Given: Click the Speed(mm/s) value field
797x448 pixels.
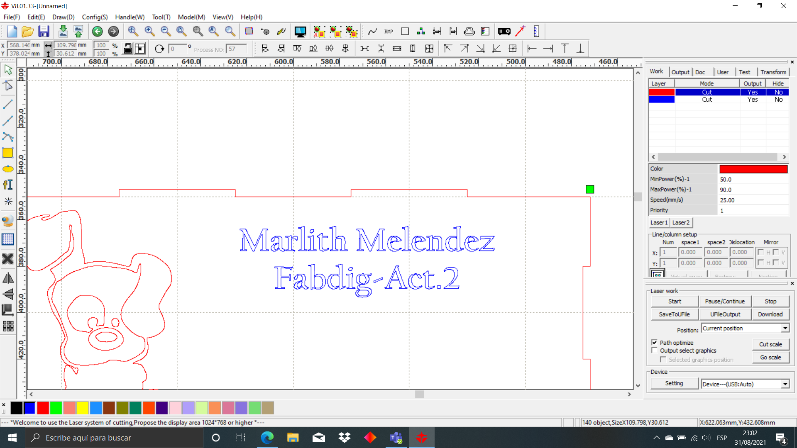Looking at the screenshot, I should (753, 200).
